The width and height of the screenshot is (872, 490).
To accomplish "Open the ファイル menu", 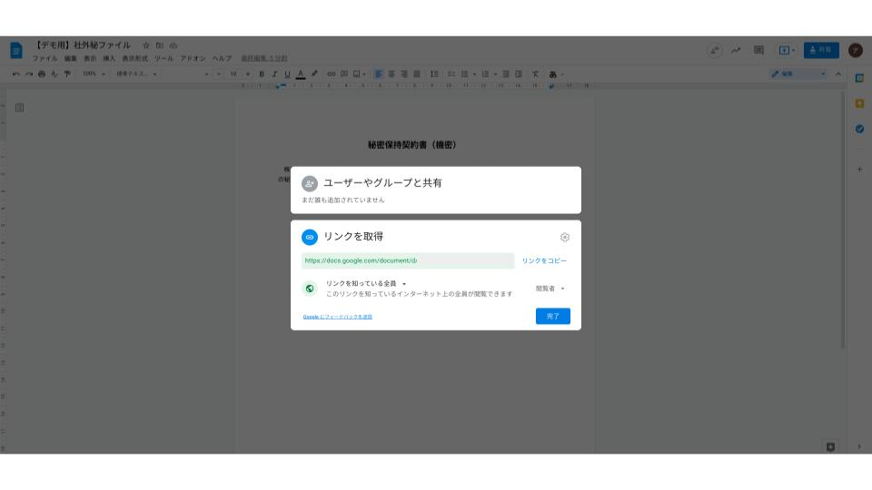I will 45,58.
